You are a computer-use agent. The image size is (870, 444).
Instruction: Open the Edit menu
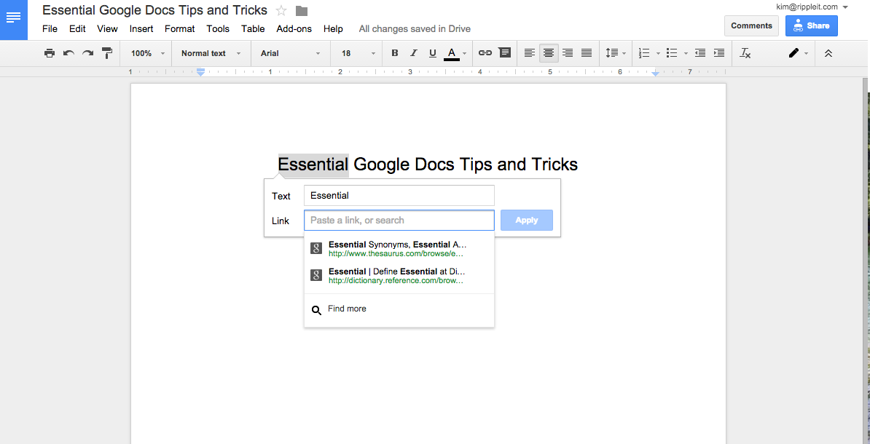[77, 29]
